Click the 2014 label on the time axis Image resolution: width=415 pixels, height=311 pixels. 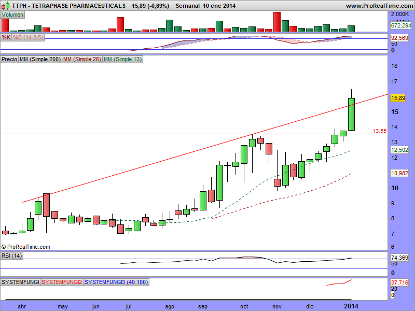point(351,306)
